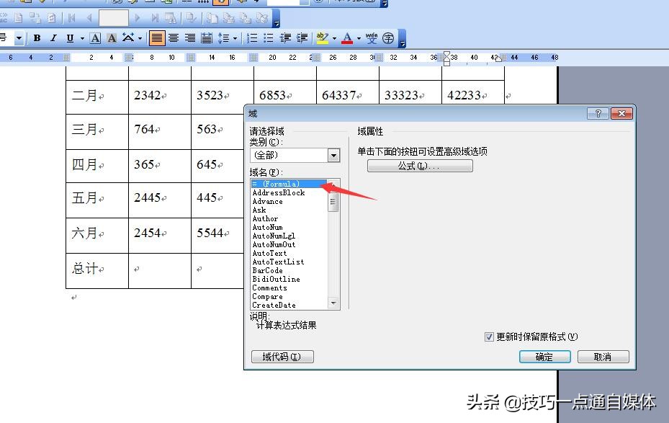Image resolution: width=669 pixels, height=423 pixels.
Task: Click the field list scrollbar thumb
Action: click(x=333, y=202)
